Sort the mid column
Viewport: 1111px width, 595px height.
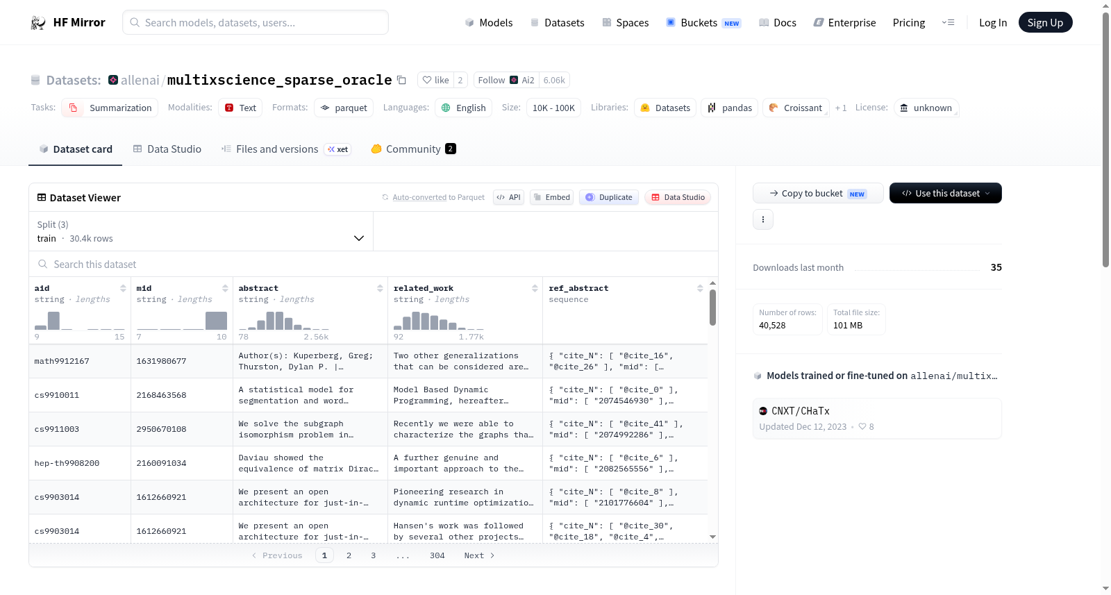(225, 288)
